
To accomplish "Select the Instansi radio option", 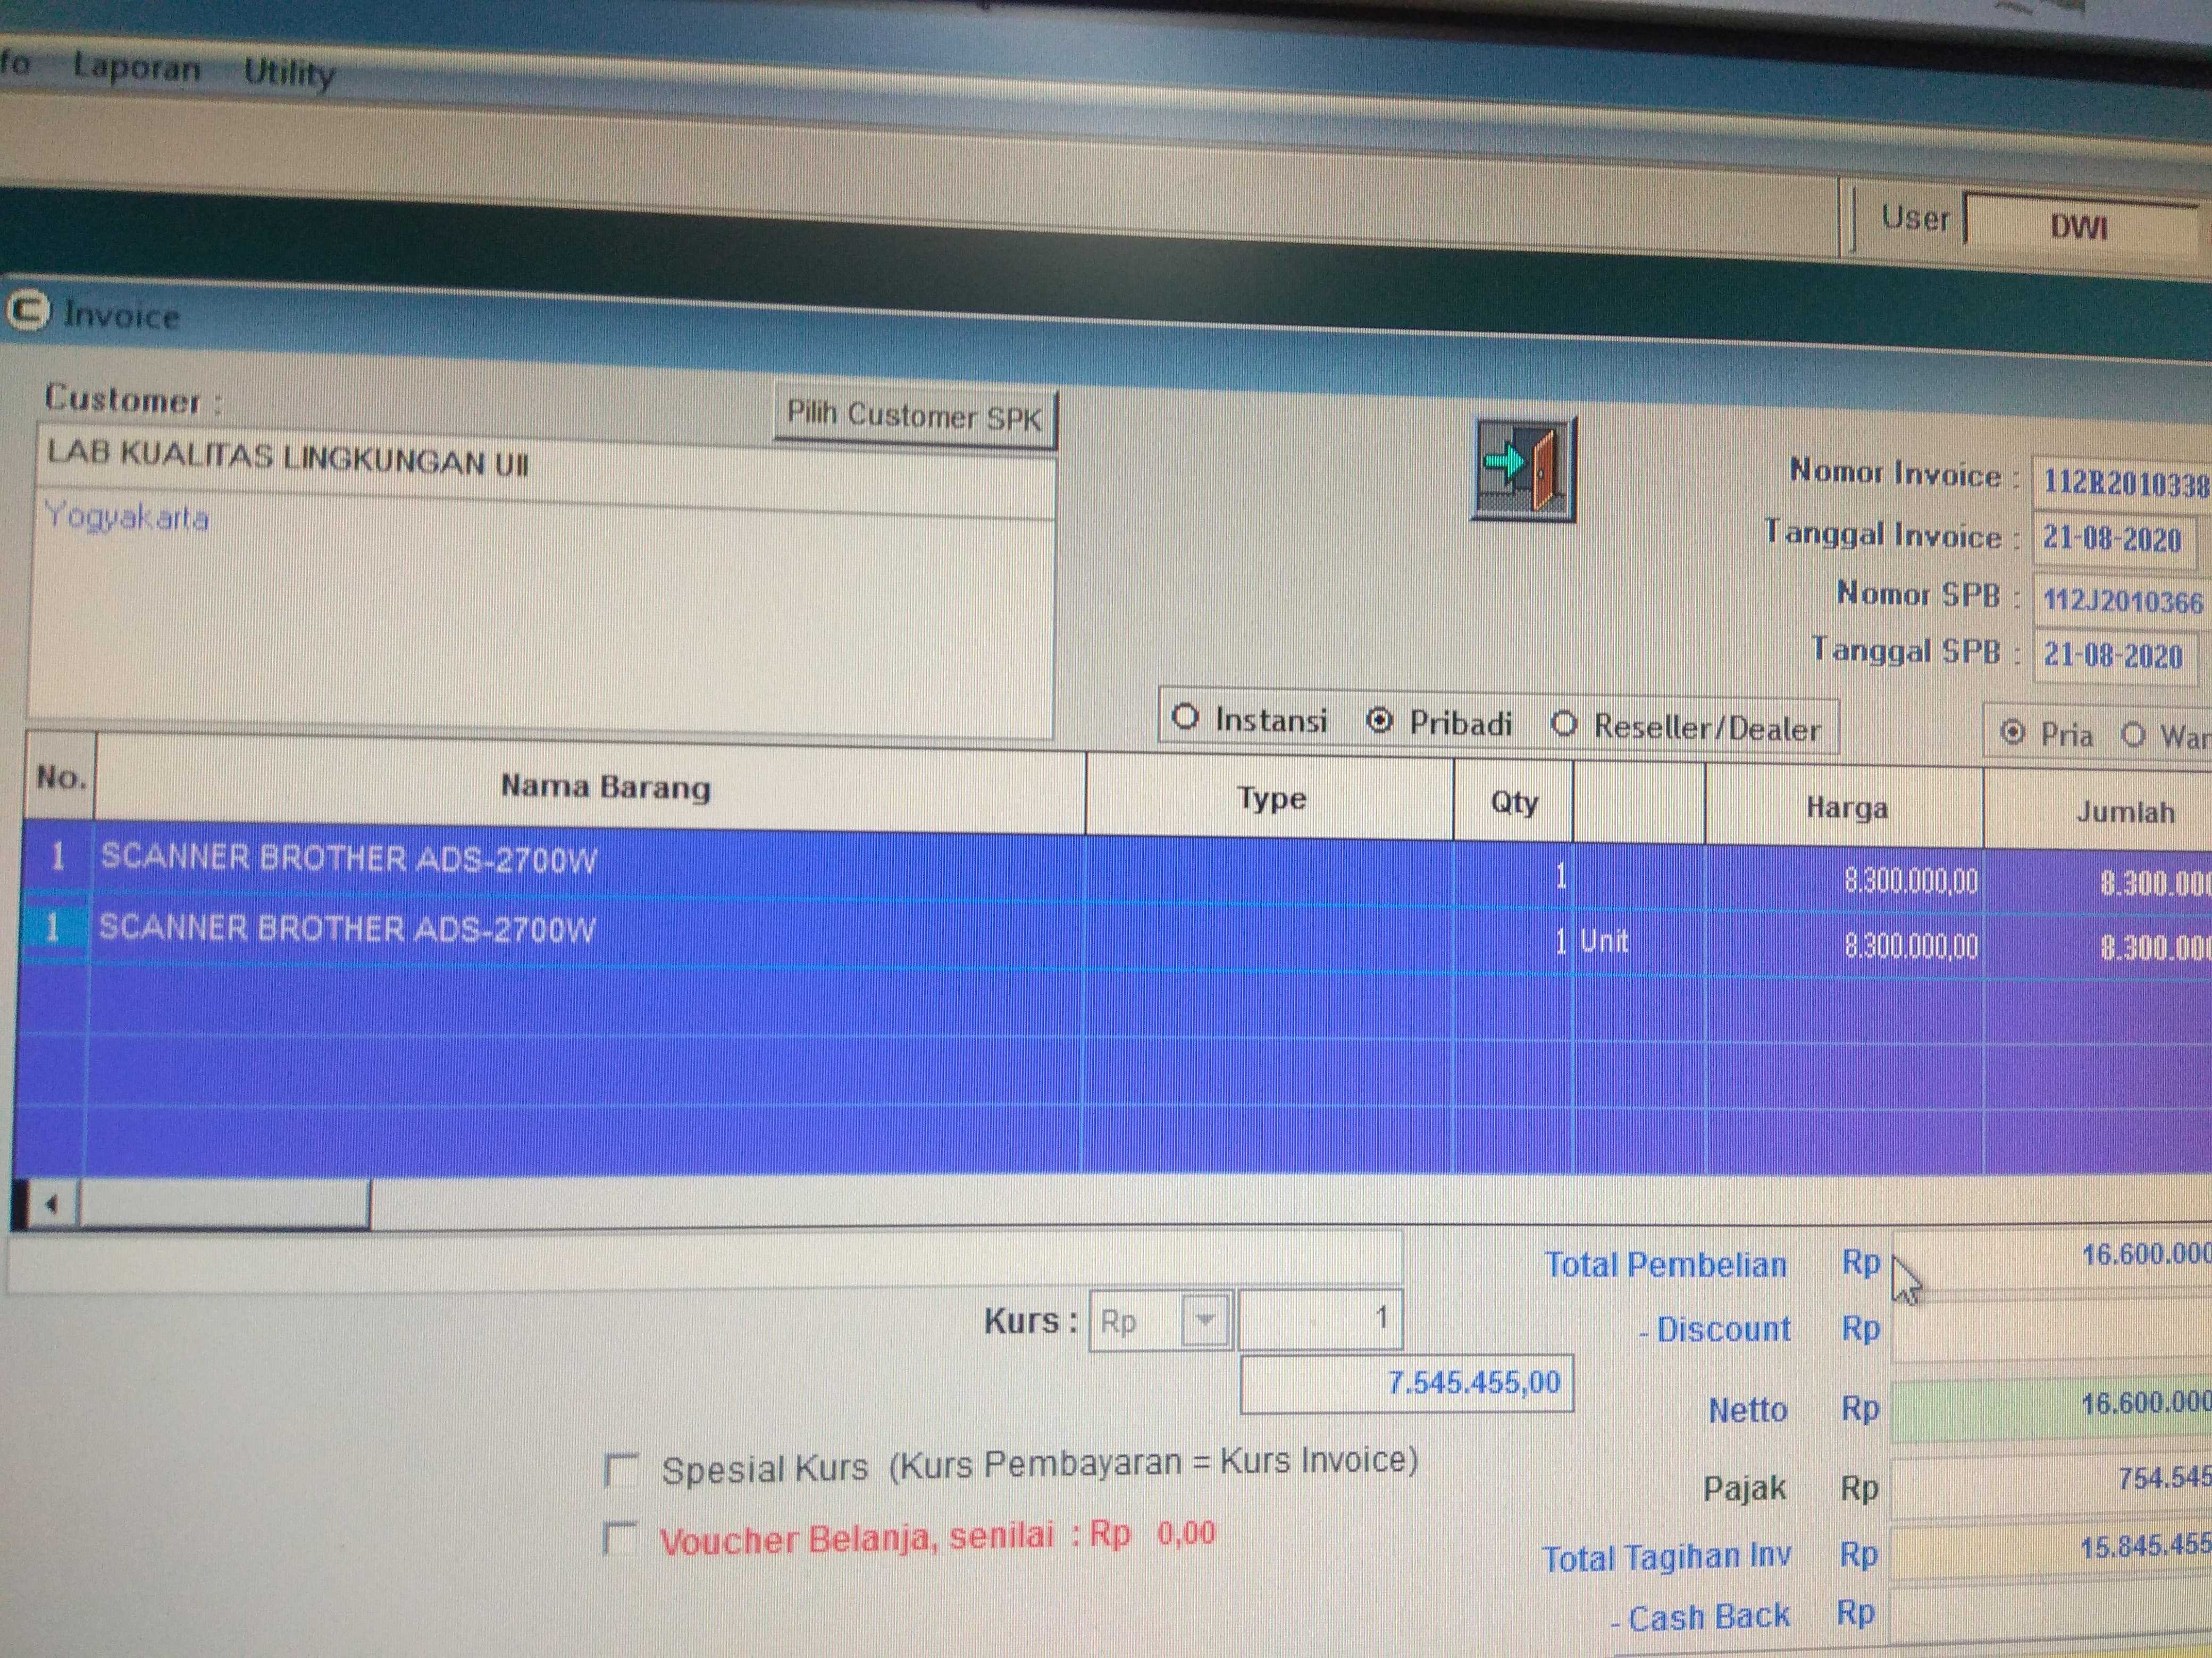I will coord(1186,717).
